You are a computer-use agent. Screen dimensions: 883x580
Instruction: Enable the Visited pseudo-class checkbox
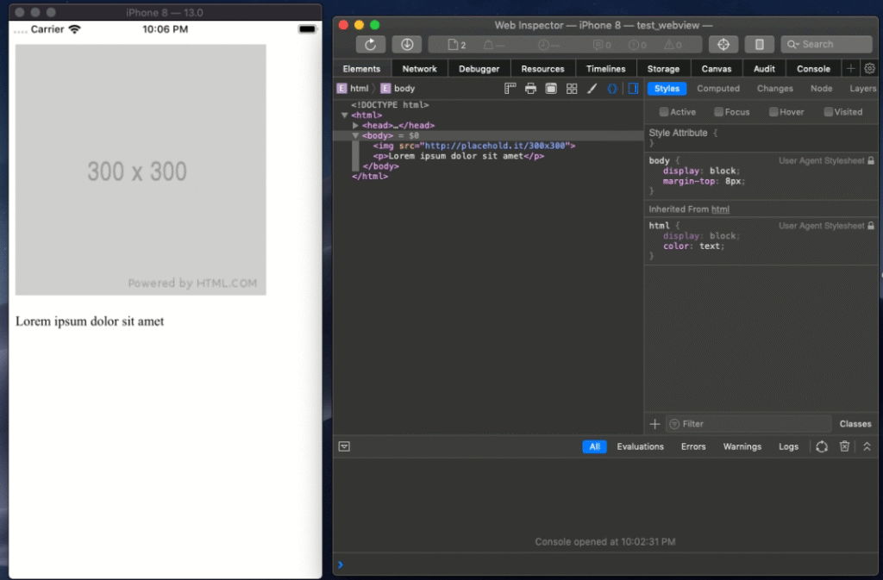pyautogui.click(x=828, y=112)
